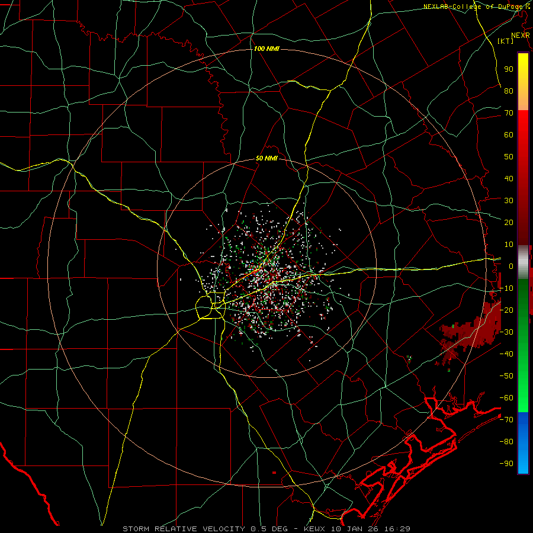This screenshot has height=533, width=533.
Task: Click the 100 NMI range ring label
Action: [x=266, y=49]
